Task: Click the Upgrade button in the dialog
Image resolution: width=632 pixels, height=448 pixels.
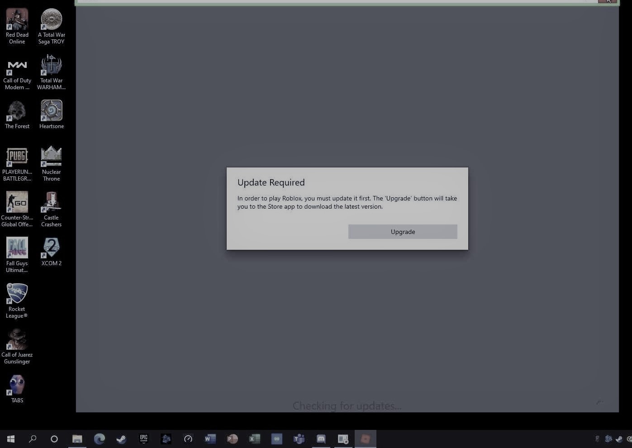Action: pyautogui.click(x=403, y=232)
